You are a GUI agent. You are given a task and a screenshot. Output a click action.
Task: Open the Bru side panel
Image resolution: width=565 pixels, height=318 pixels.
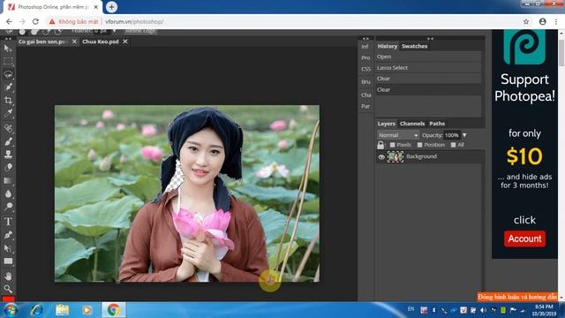click(365, 82)
